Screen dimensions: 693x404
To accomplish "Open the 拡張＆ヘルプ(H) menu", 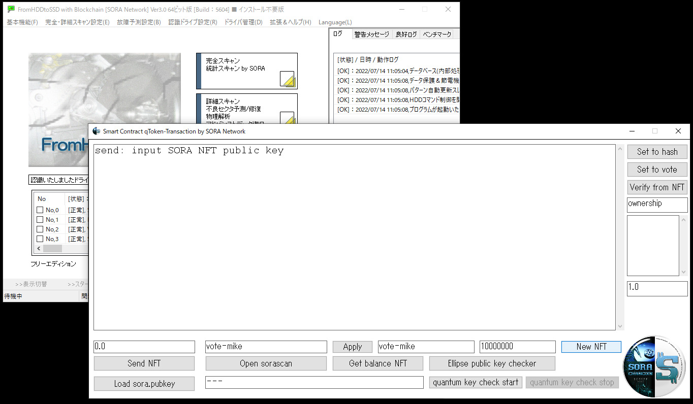I will pyautogui.click(x=291, y=22).
